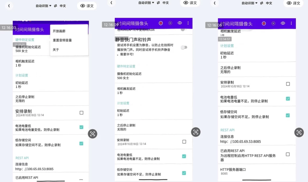Click the stop recording icon in middle screenshot

(170, 23)
